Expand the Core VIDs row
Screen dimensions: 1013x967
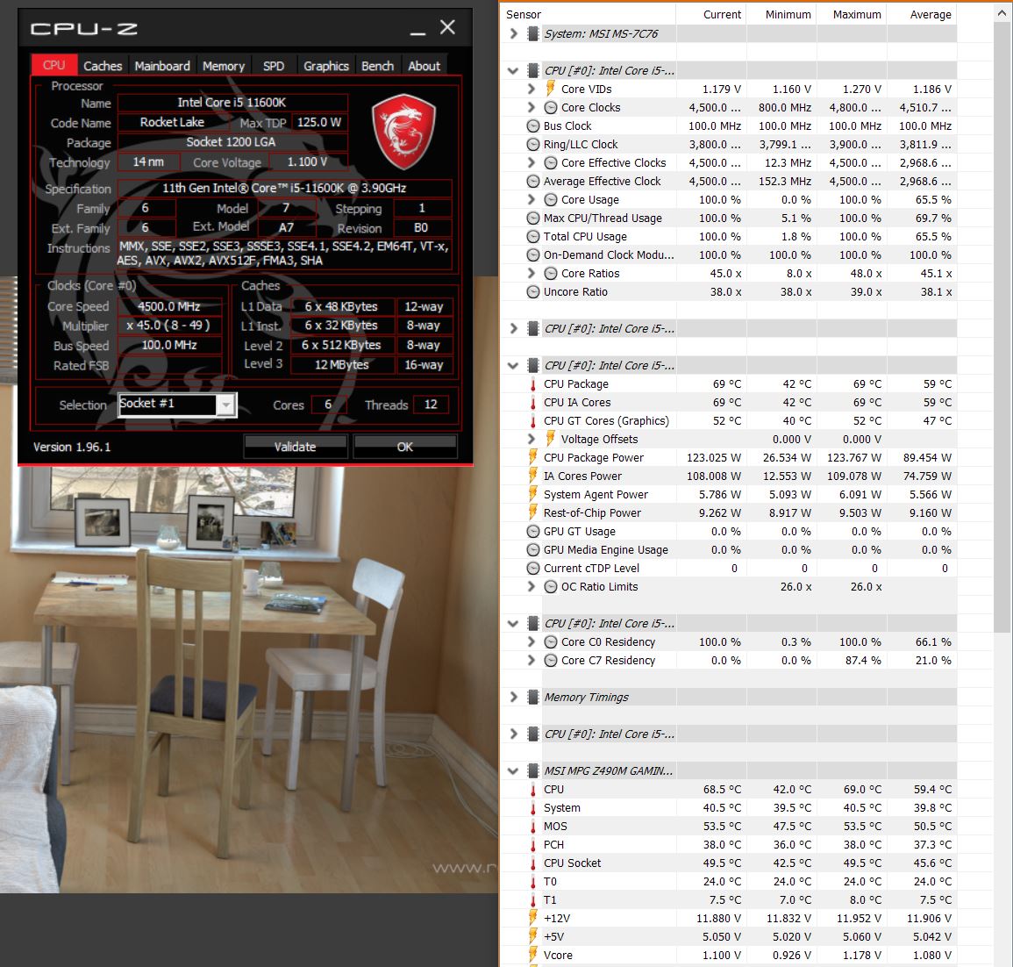click(531, 89)
